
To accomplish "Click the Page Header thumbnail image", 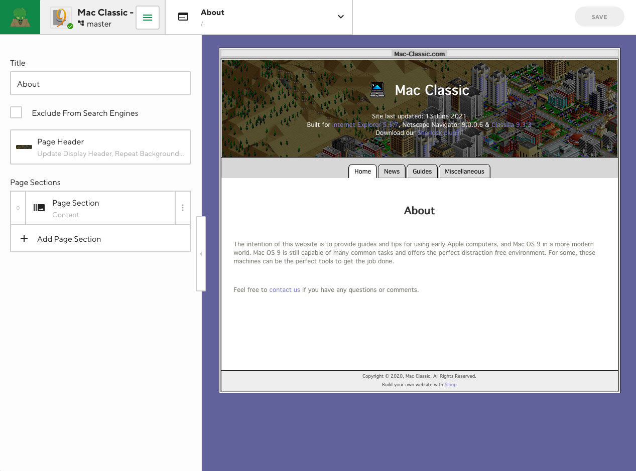I will 24,147.
